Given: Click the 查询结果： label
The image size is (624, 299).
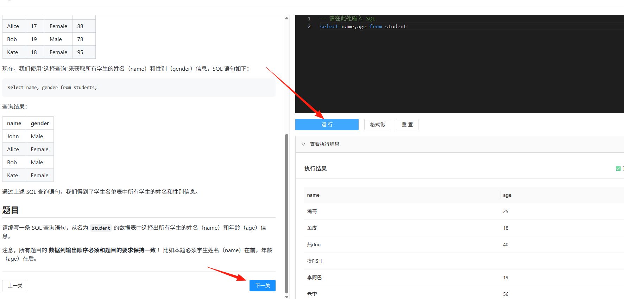Looking at the screenshot, I should click(x=15, y=107).
